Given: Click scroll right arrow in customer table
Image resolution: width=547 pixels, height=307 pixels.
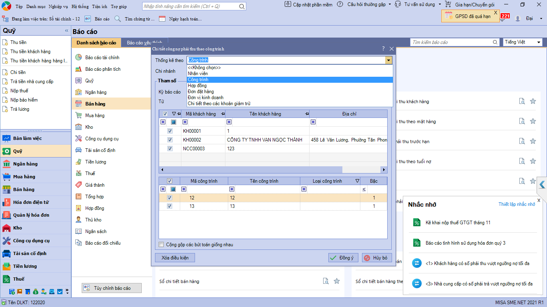Looking at the screenshot, I should [384, 169].
